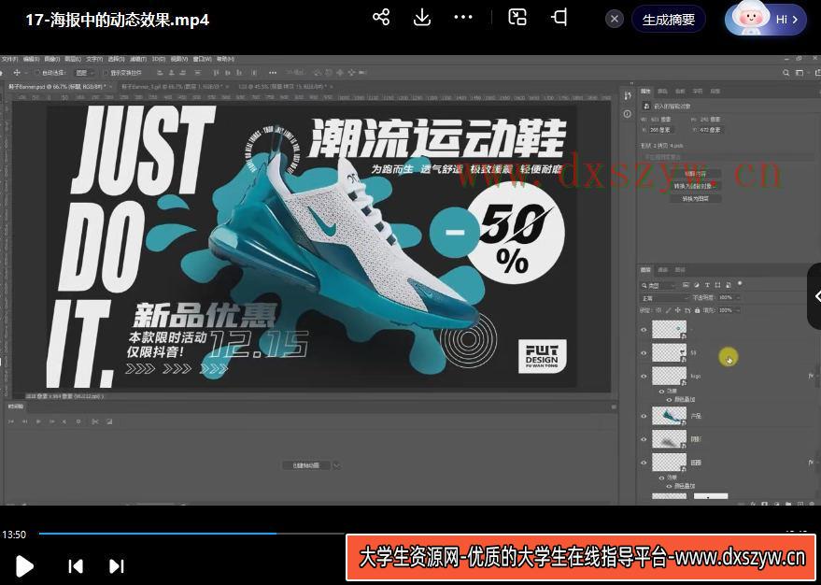This screenshot has height=585, width=821.
Task: Filter layers by smart object icon
Action: tap(729, 285)
